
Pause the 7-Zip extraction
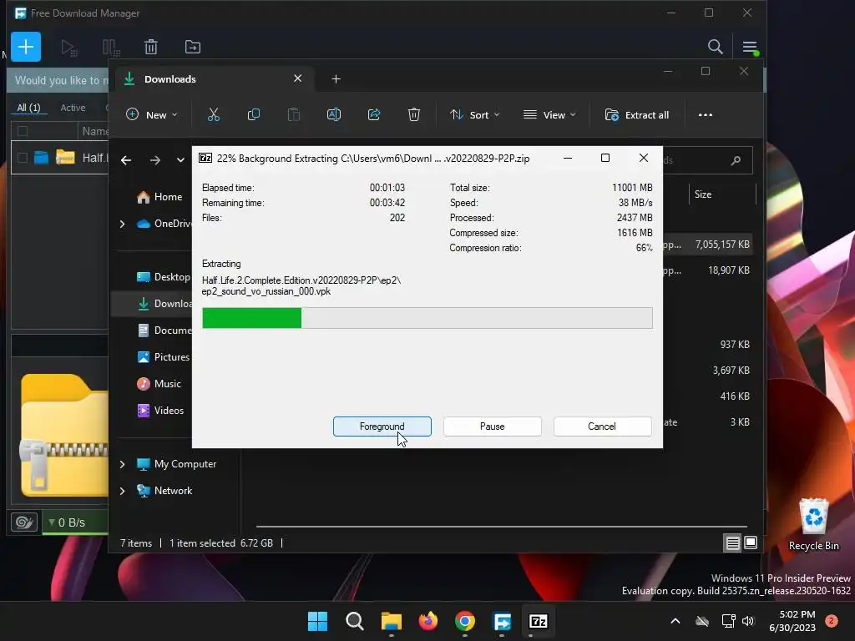[x=492, y=426]
